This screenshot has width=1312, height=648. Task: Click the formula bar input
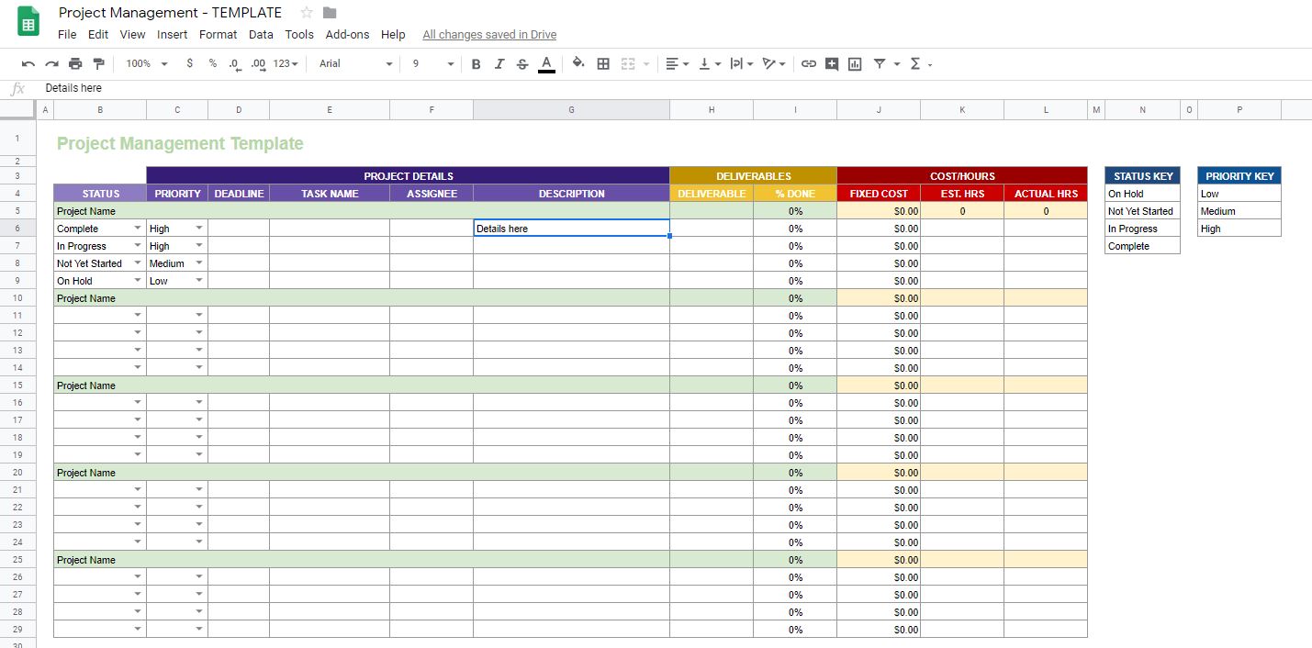coord(676,88)
